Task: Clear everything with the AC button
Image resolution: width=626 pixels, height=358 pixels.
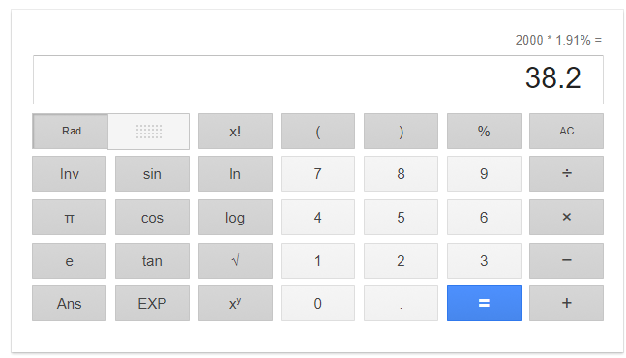Action: (566, 131)
